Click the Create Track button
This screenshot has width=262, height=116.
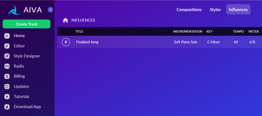tap(26, 24)
